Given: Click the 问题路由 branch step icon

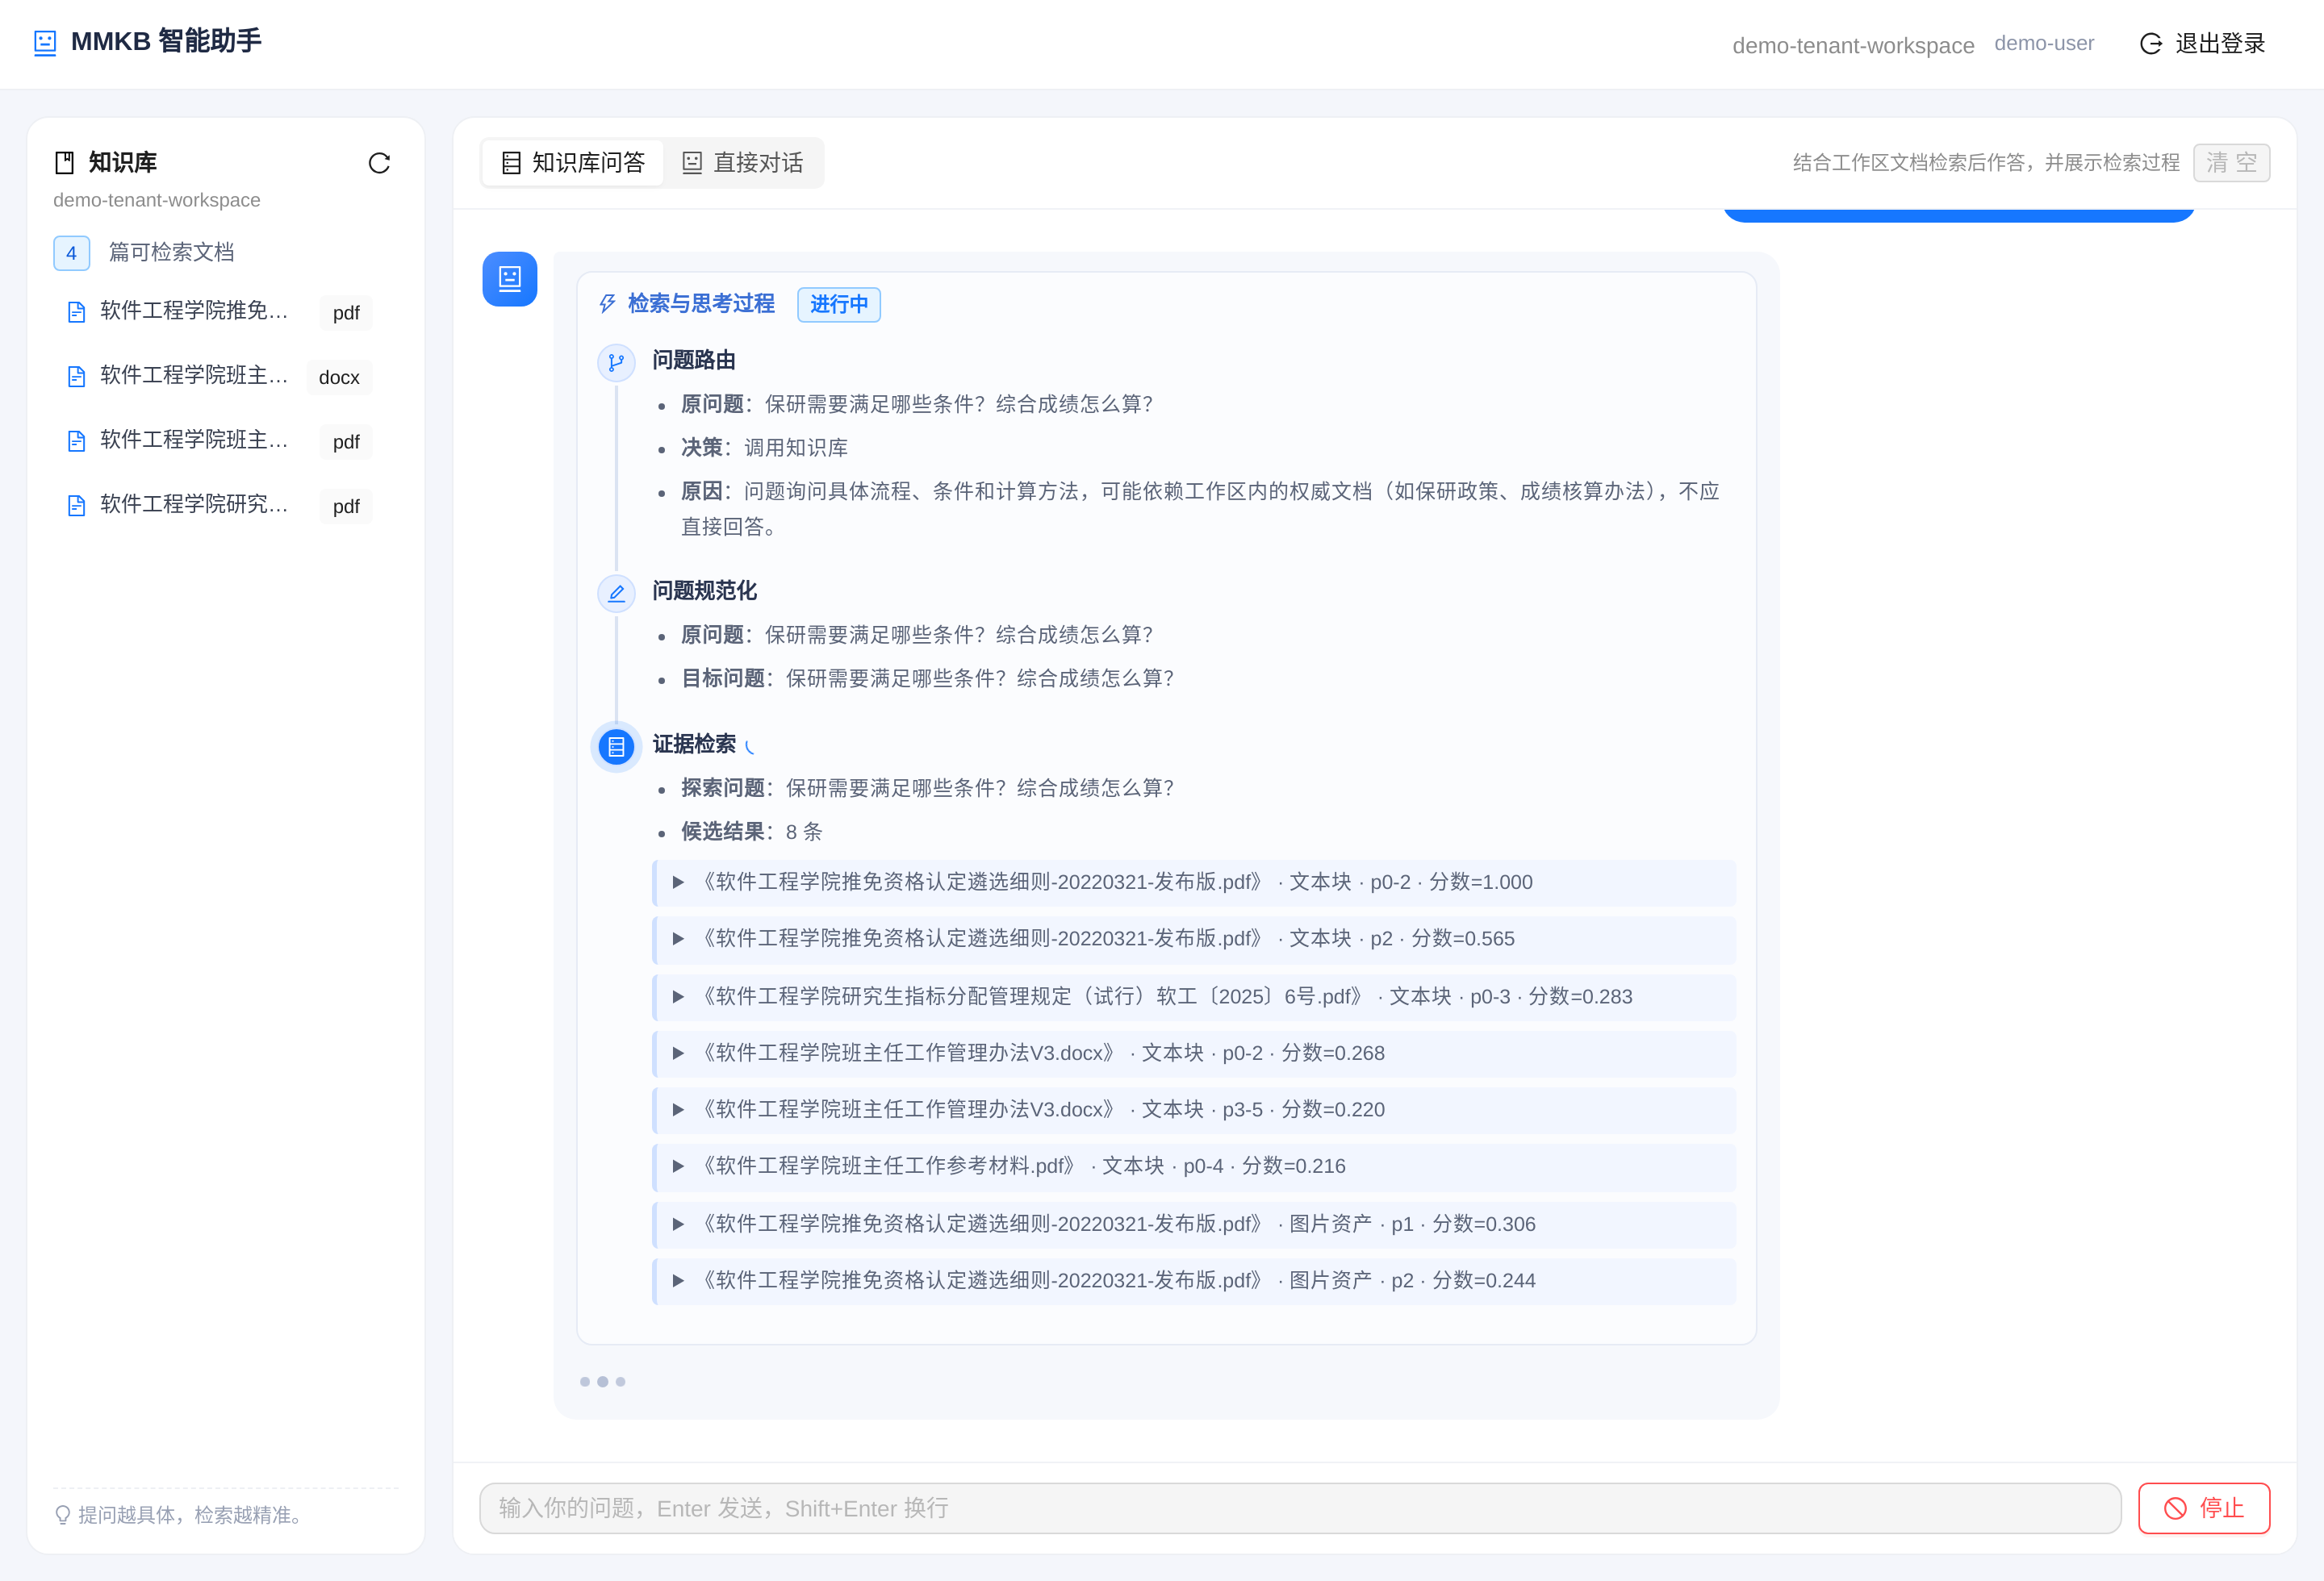Looking at the screenshot, I should [616, 361].
